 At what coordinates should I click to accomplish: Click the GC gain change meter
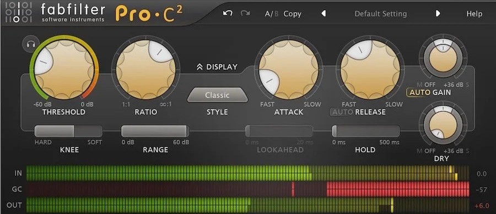point(247,189)
